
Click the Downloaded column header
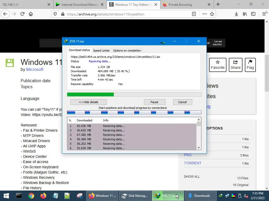(88, 120)
